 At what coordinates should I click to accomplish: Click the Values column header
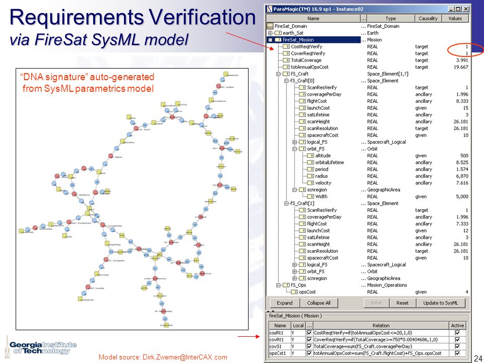click(455, 19)
